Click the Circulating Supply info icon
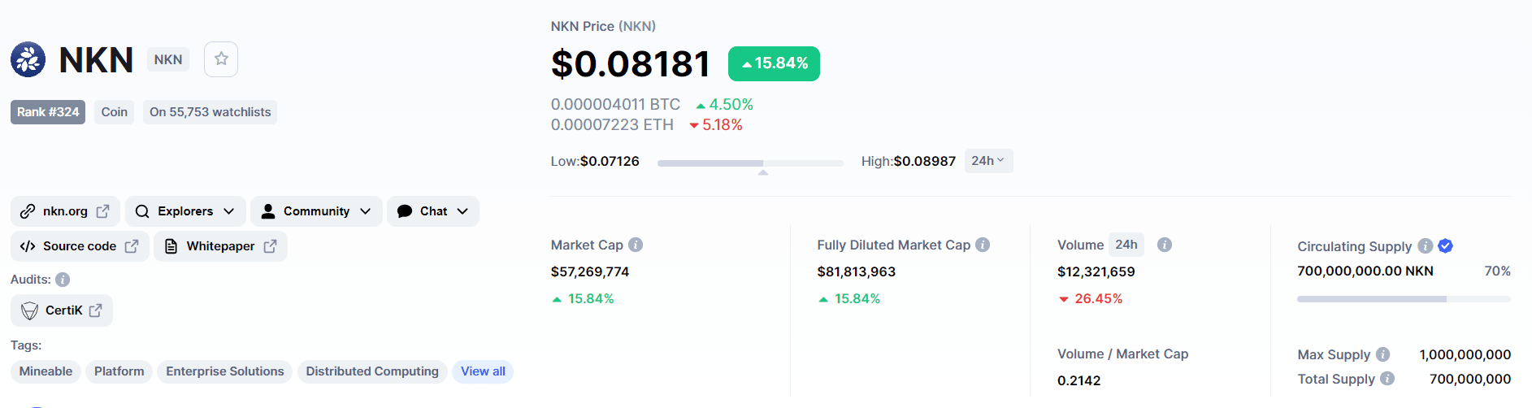The width and height of the screenshot is (1532, 408). point(1425,245)
